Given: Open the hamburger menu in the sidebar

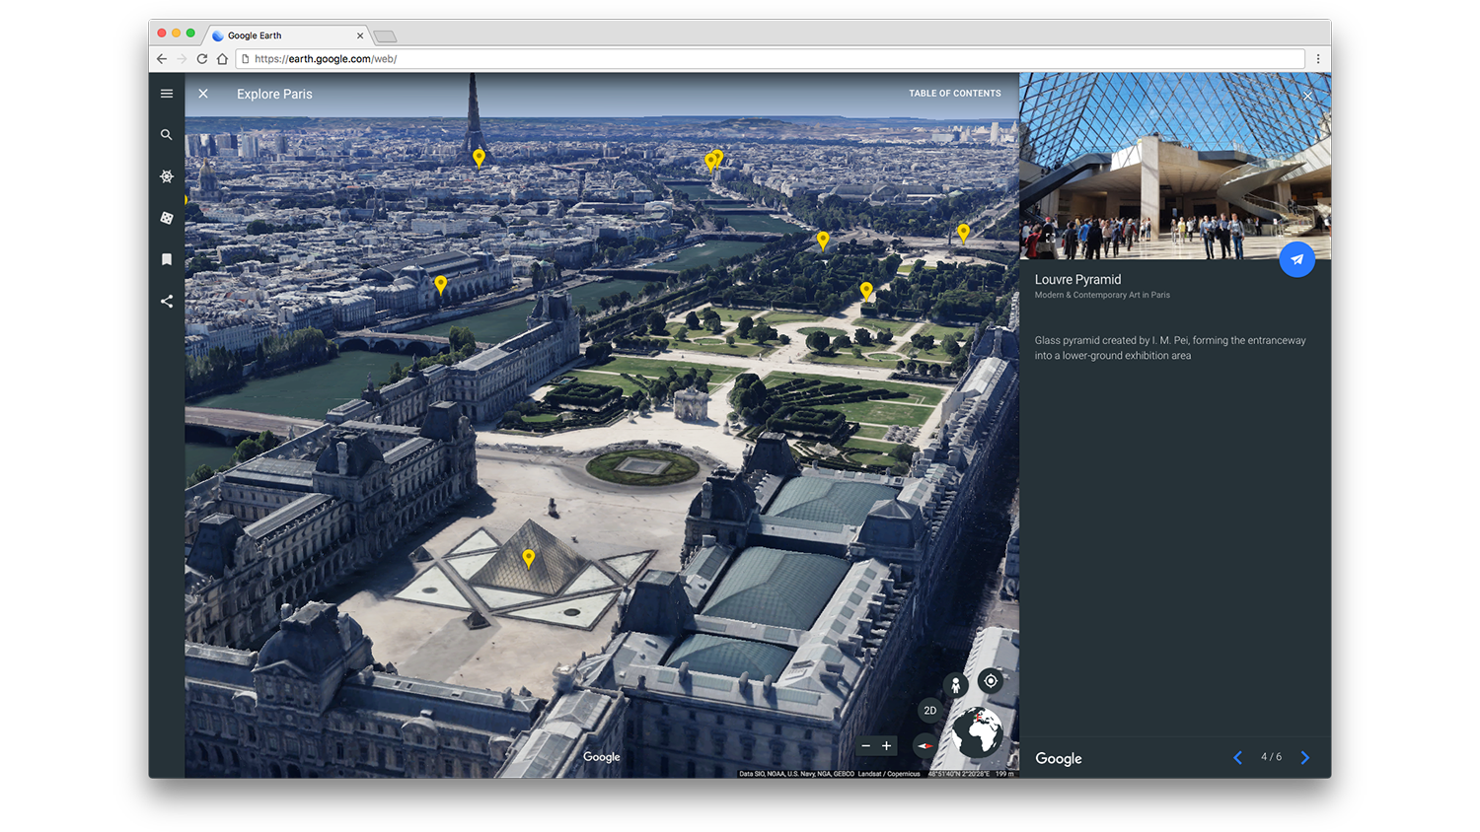Looking at the screenshot, I should click(167, 94).
